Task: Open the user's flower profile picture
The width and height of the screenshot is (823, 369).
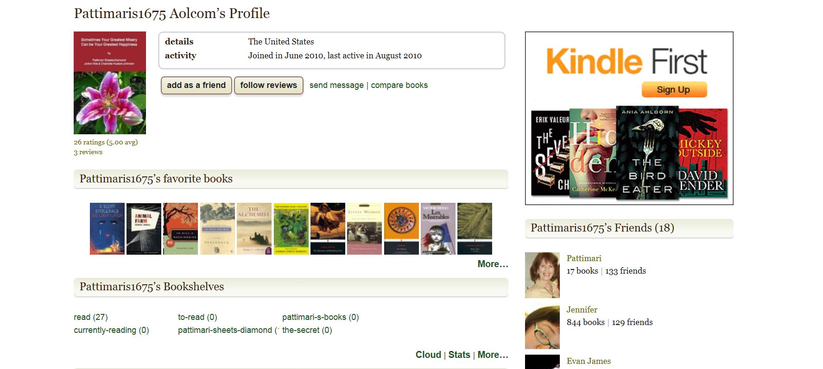Action: [x=110, y=83]
